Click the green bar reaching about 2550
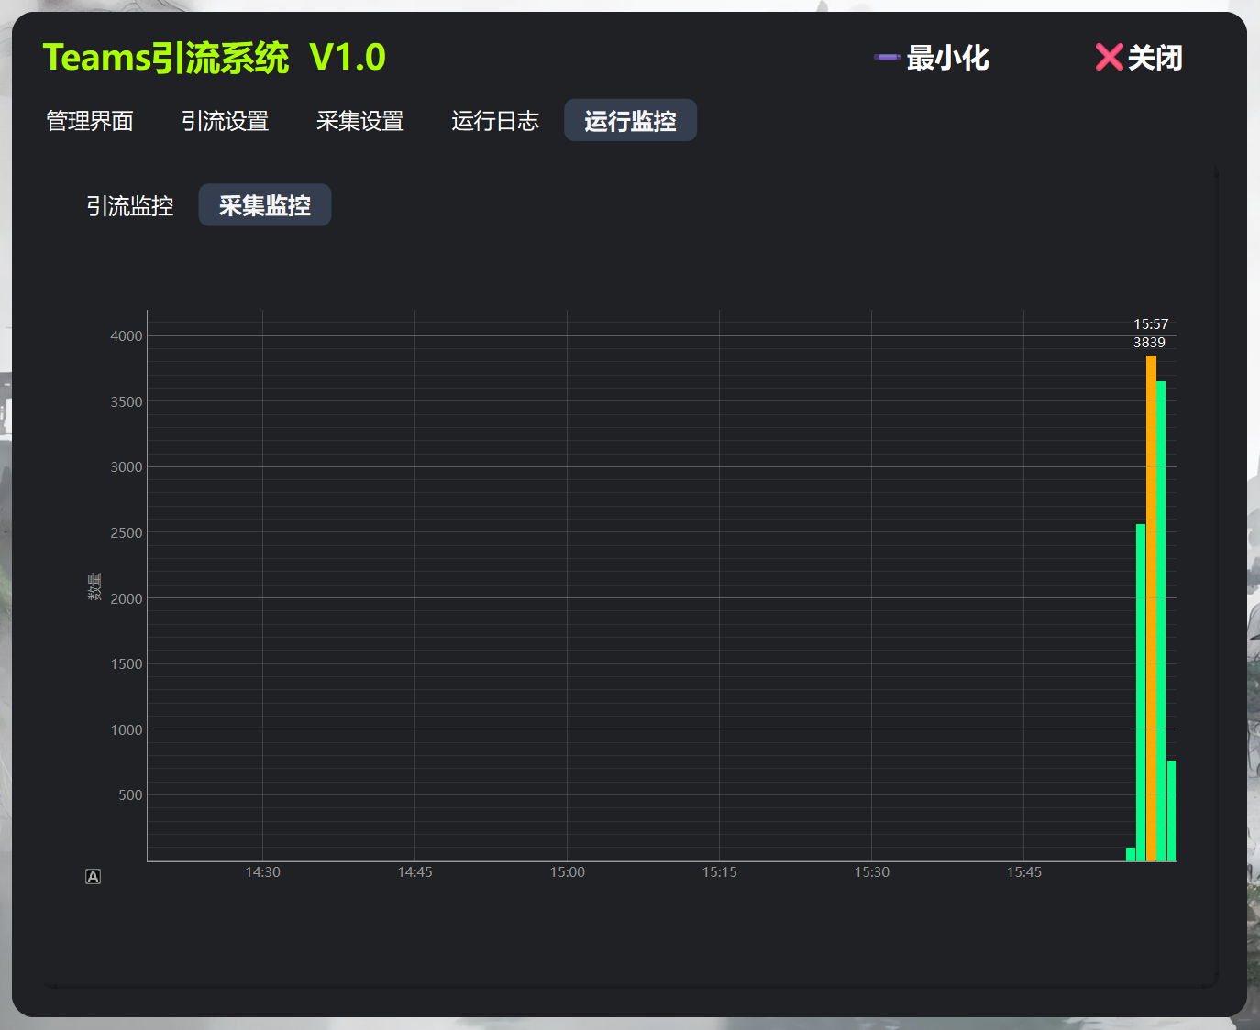 coord(1139,687)
